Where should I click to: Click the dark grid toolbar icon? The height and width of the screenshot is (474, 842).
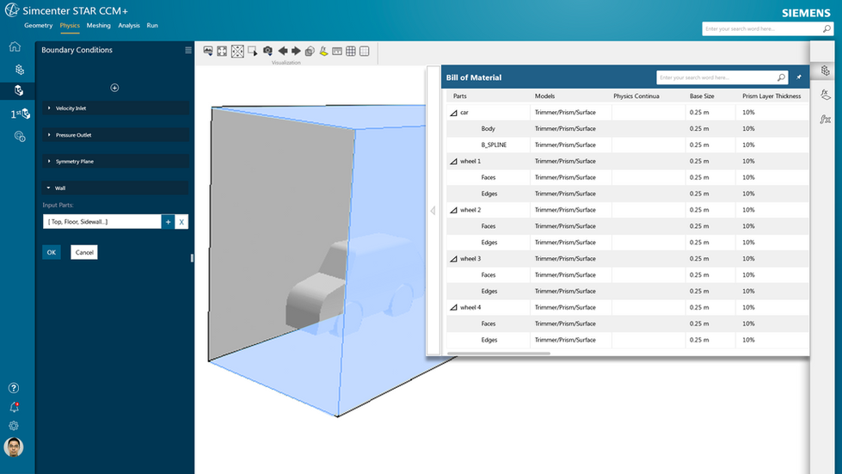click(351, 51)
